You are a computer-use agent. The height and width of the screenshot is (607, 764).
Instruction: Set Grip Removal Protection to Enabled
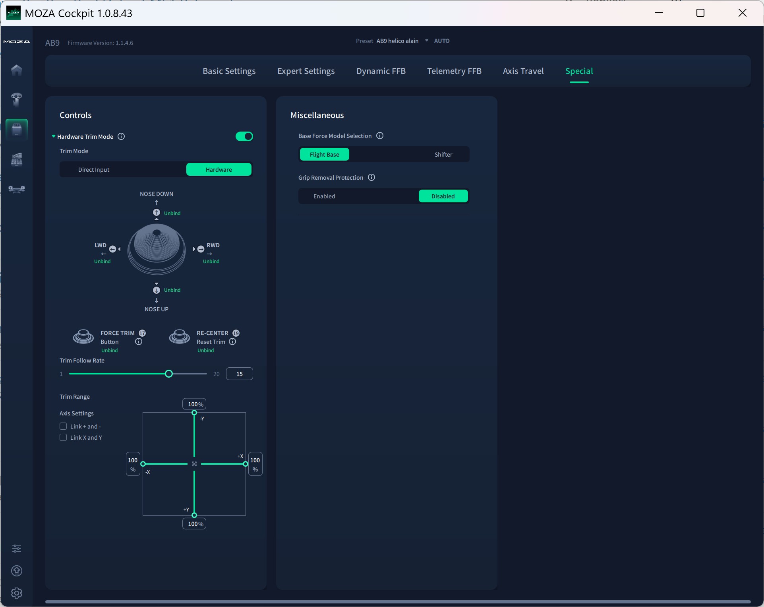tap(324, 196)
